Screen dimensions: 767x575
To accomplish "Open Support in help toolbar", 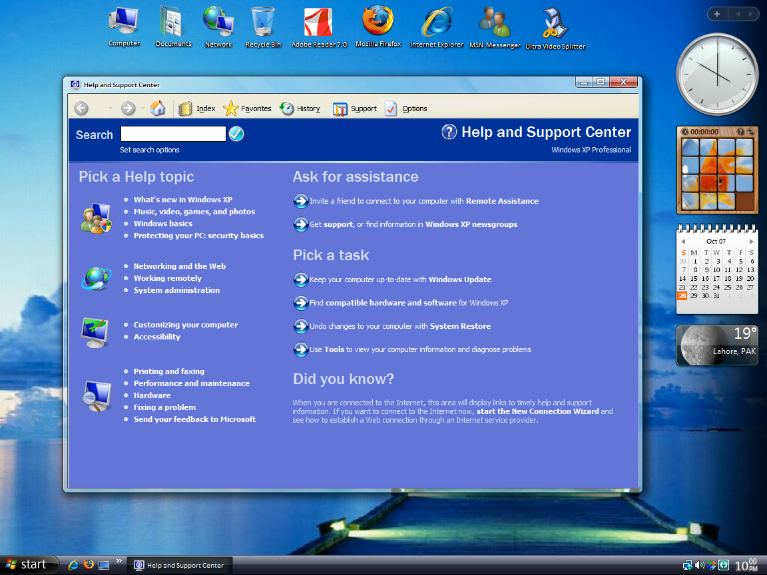I will point(355,108).
